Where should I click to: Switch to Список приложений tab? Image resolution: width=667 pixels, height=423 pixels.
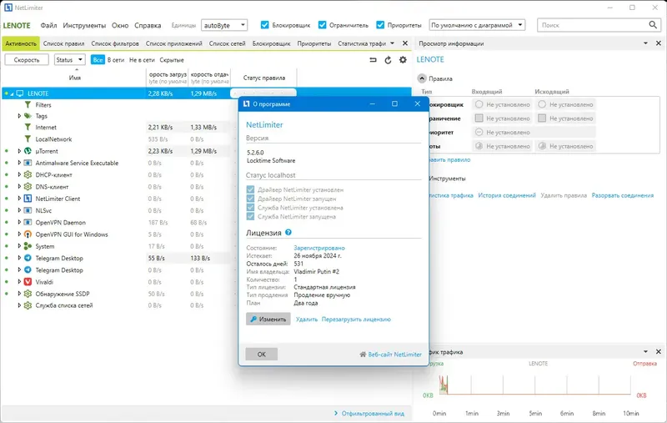point(174,43)
